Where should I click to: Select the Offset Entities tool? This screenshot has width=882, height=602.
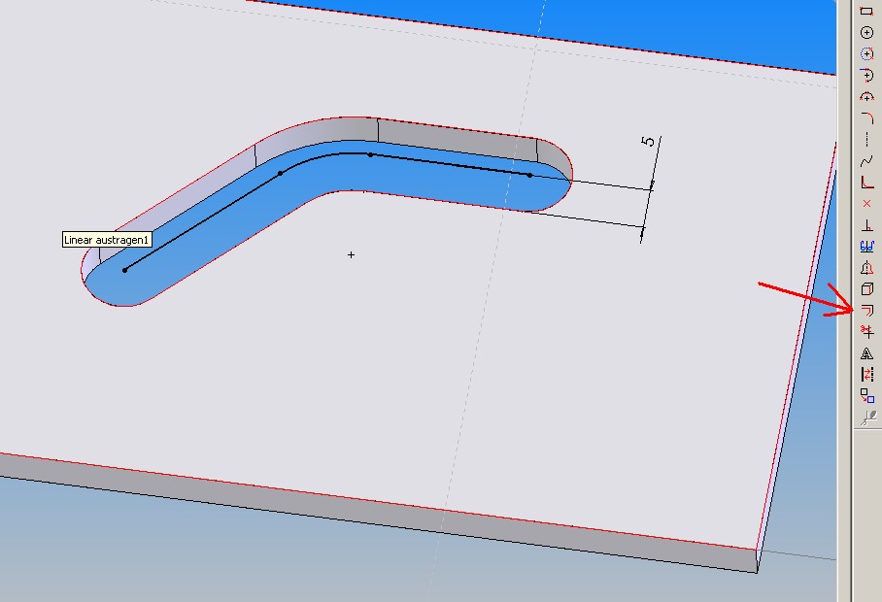(867, 311)
